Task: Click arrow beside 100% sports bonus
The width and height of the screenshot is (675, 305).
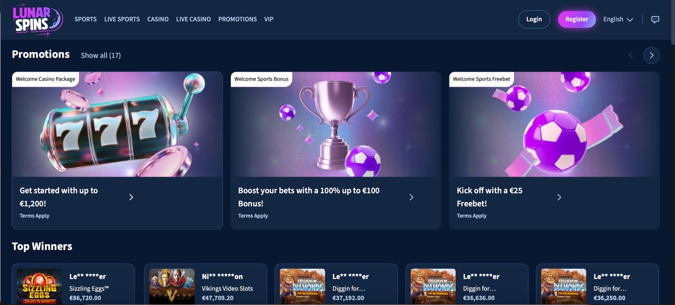Action: [x=412, y=197]
